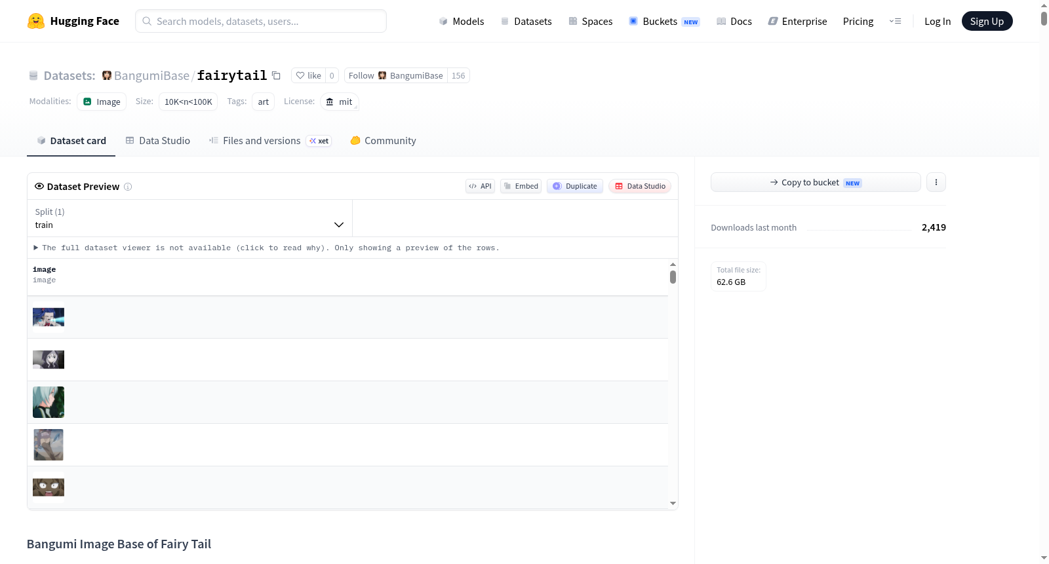Click the search magnifier icon

pyautogui.click(x=147, y=21)
